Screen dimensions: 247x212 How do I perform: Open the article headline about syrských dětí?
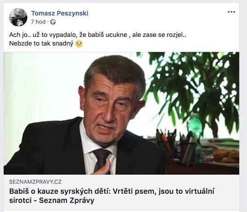pyautogui.click(x=111, y=196)
